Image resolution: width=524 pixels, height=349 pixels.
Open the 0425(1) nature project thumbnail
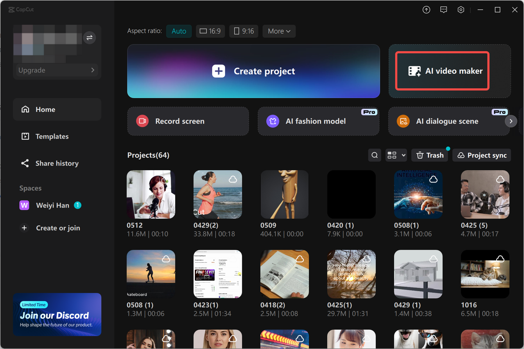point(351,274)
